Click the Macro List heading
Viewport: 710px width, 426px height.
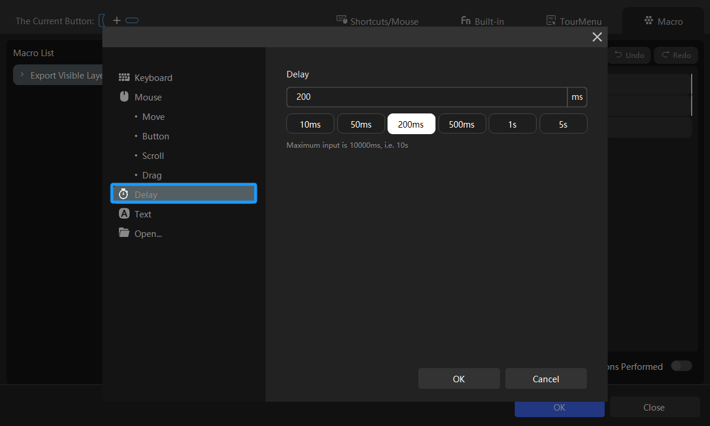(x=34, y=53)
